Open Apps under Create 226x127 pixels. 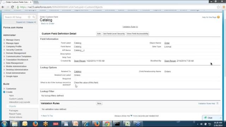pos(11,96)
